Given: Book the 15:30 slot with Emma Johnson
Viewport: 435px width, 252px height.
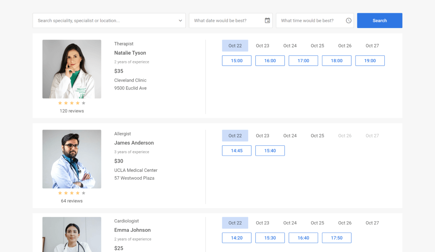Looking at the screenshot, I should pyautogui.click(x=270, y=238).
